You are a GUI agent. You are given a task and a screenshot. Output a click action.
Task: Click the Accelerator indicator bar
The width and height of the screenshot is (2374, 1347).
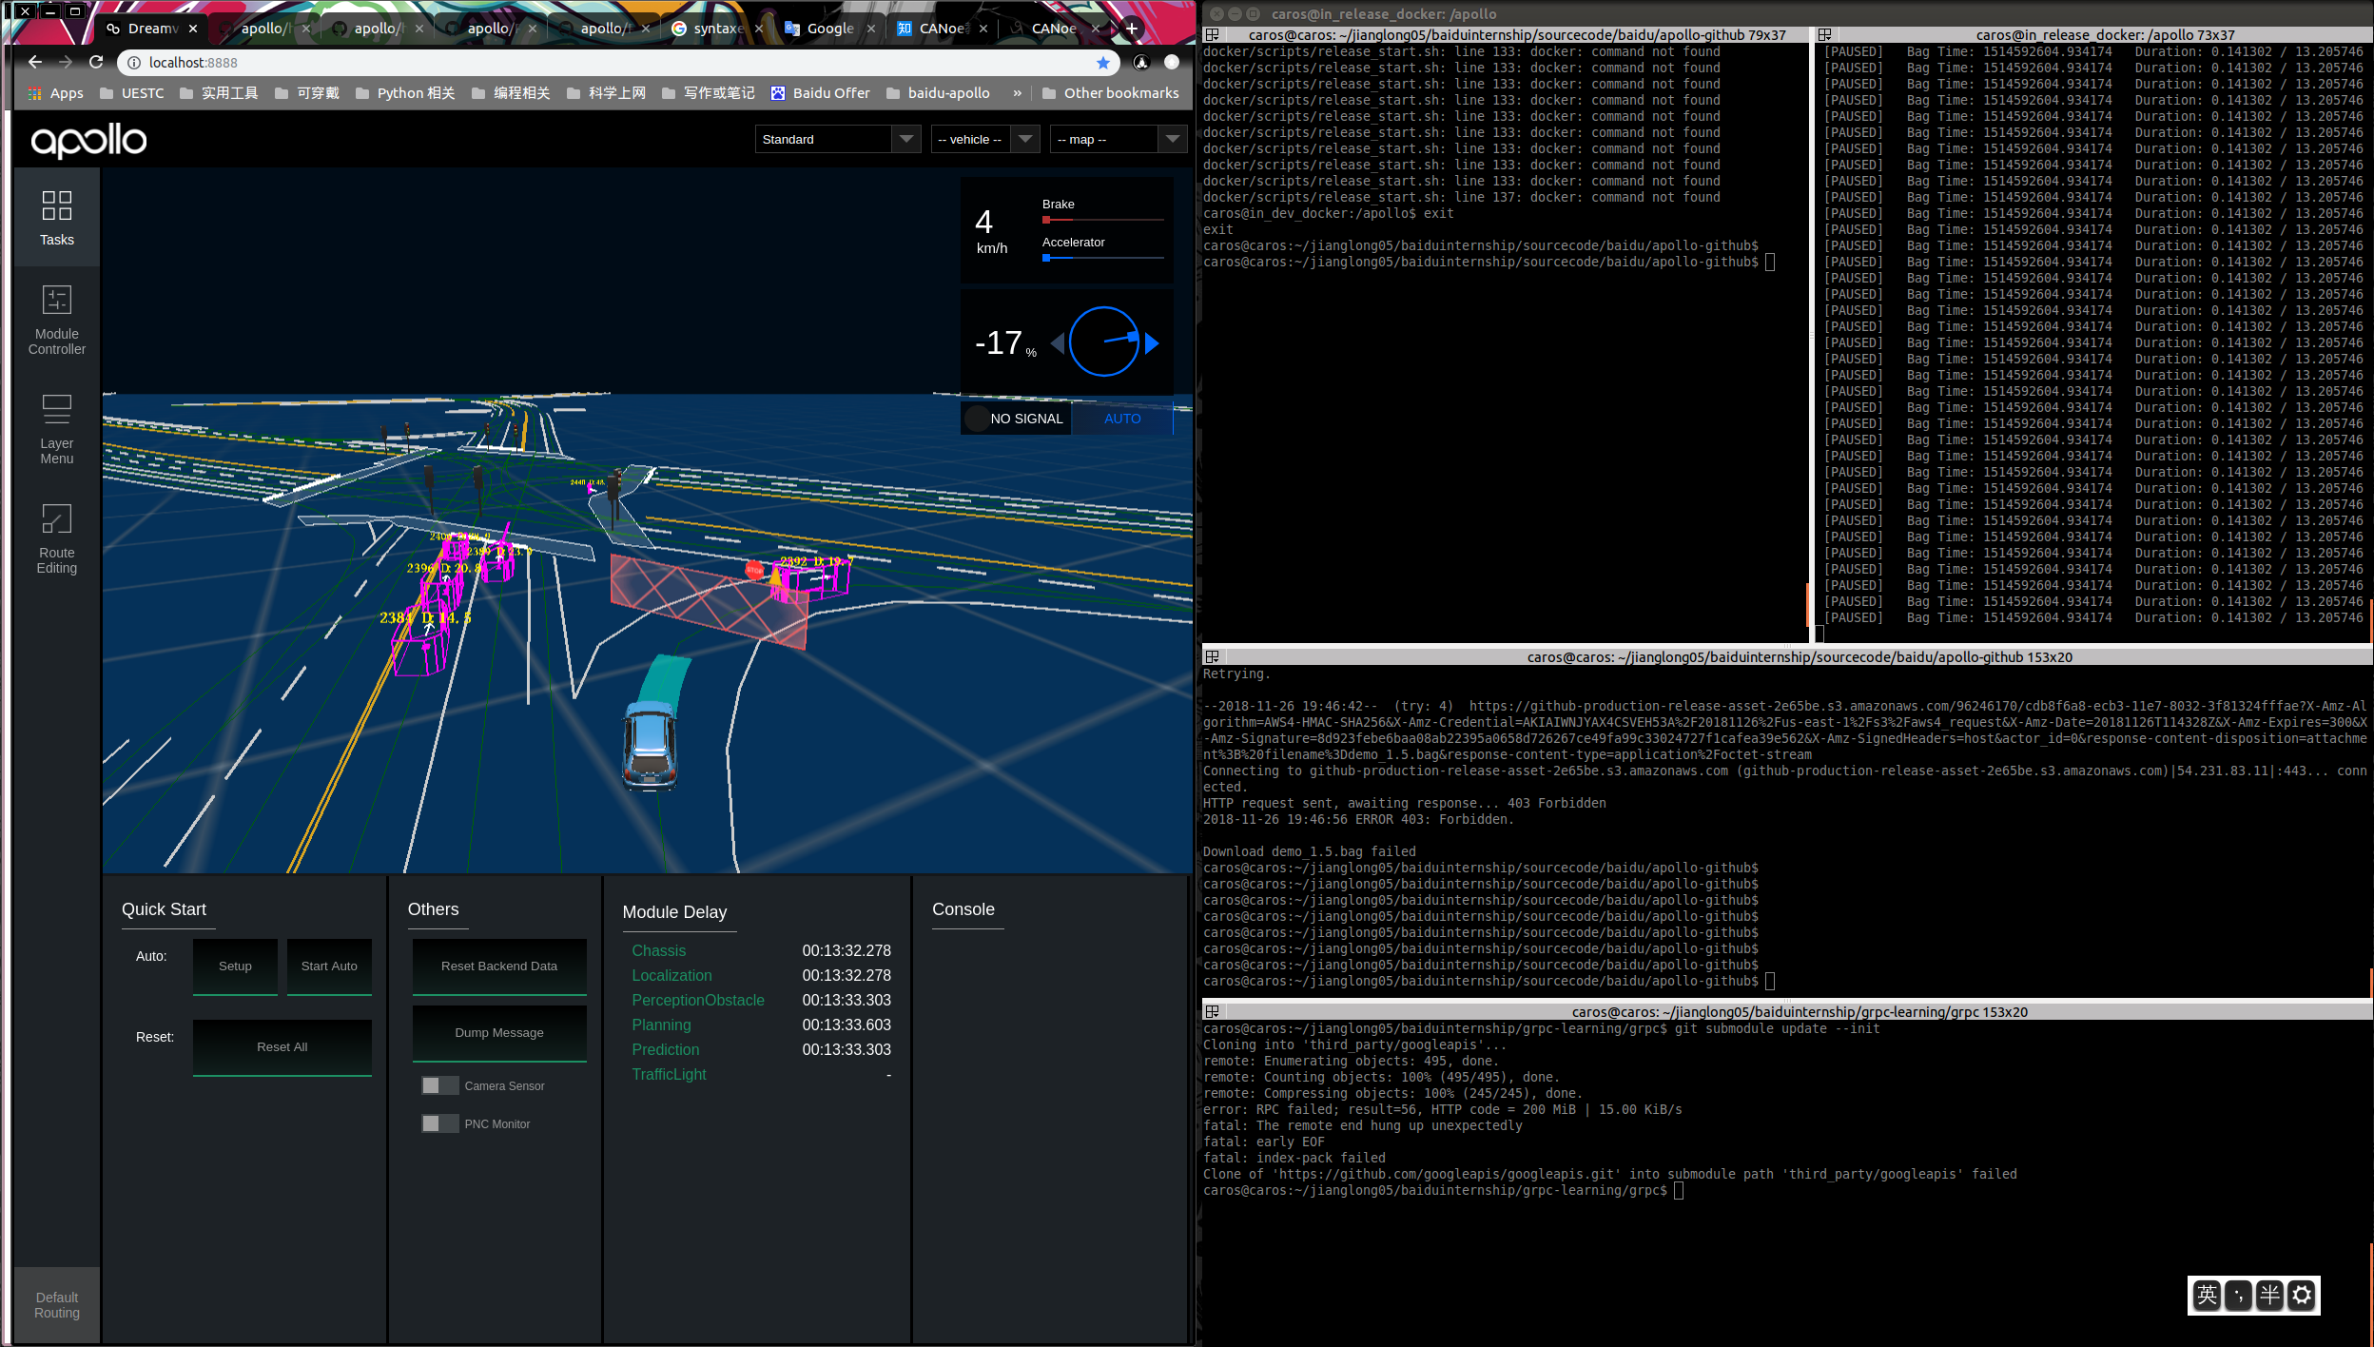coord(1102,258)
